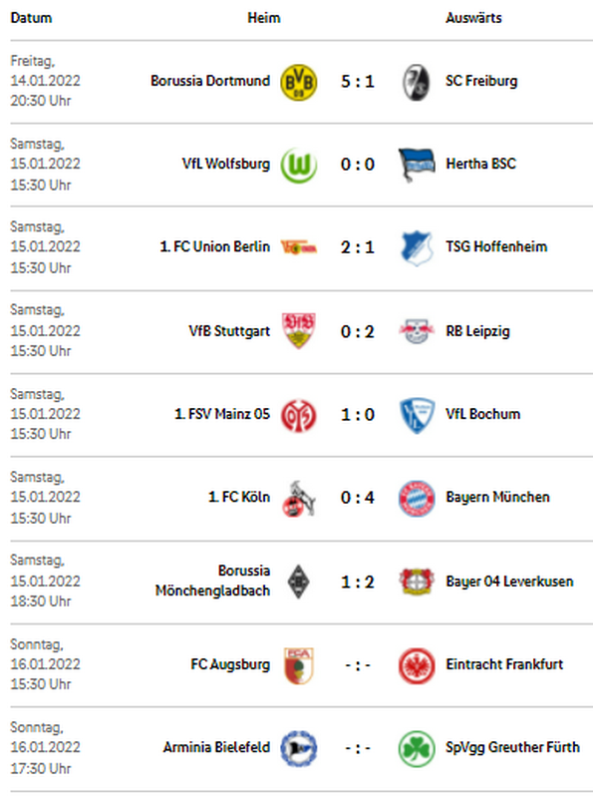Click the Hertha BSC flag emblem
593x798 pixels.
[416, 165]
